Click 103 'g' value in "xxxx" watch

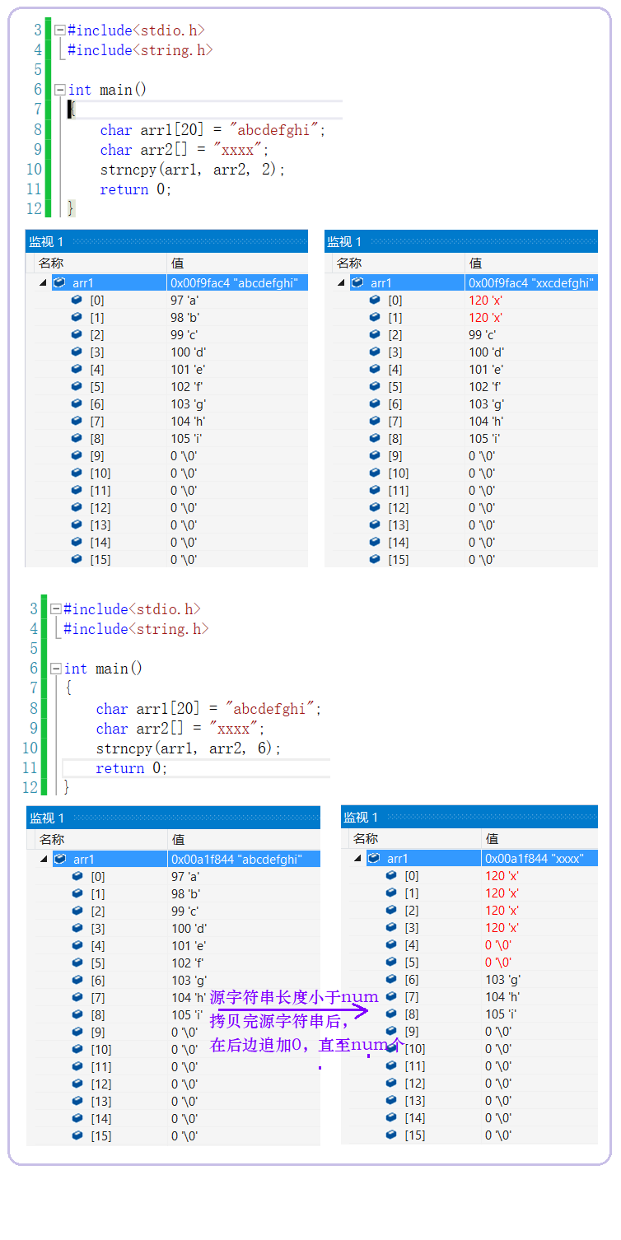click(x=502, y=979)
